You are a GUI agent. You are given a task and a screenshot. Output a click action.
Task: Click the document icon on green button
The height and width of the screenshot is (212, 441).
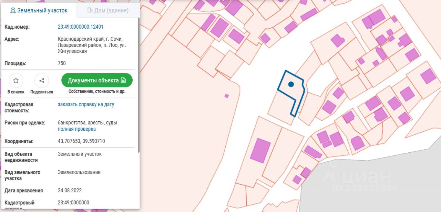123,80
